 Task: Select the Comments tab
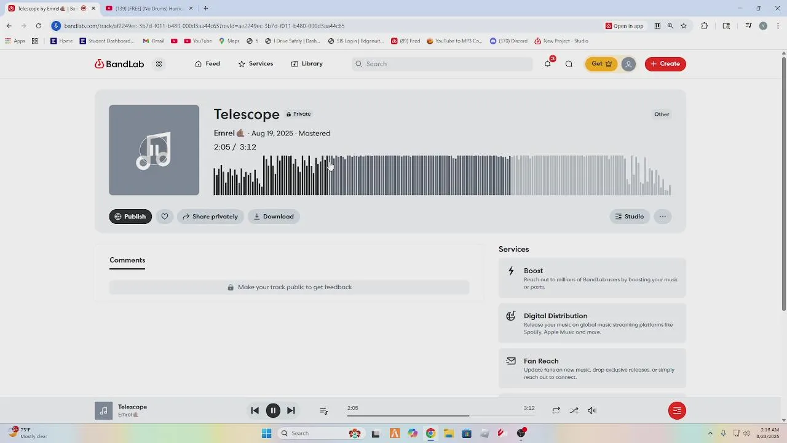[x=127, y=260]
